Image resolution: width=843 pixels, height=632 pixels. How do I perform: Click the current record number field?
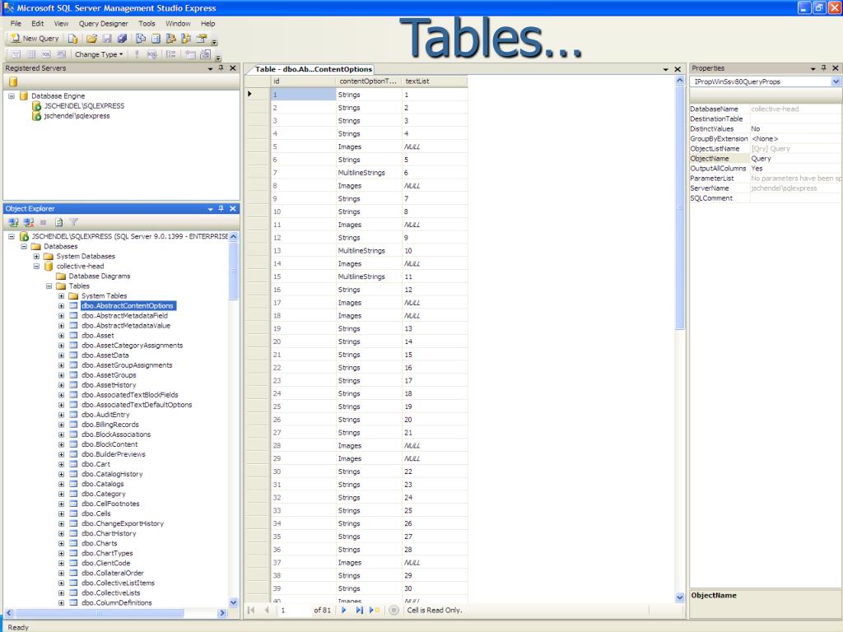(x=294, y=610)
